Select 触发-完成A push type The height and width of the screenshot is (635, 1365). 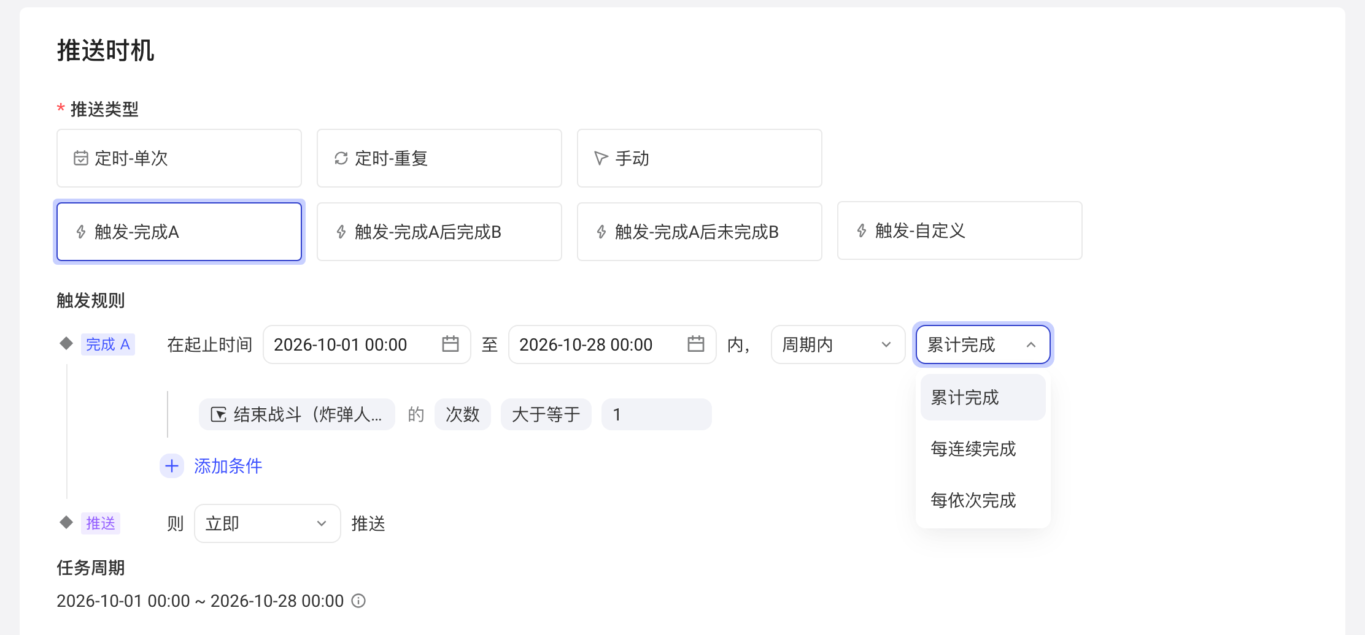(179, 232)
